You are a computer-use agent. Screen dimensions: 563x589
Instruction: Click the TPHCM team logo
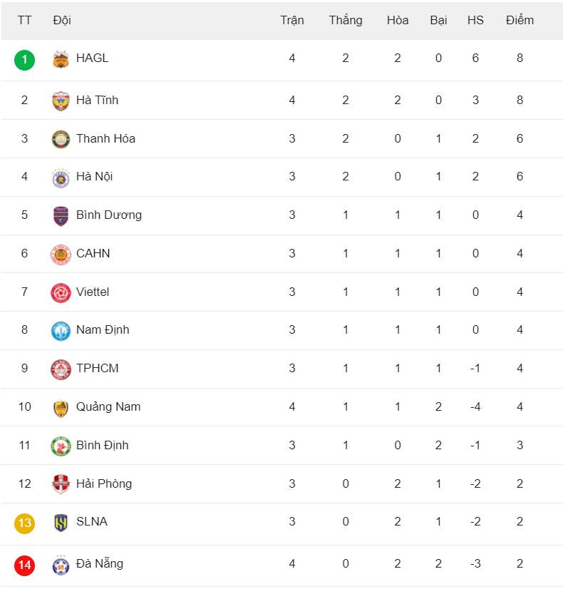point(61,369)
